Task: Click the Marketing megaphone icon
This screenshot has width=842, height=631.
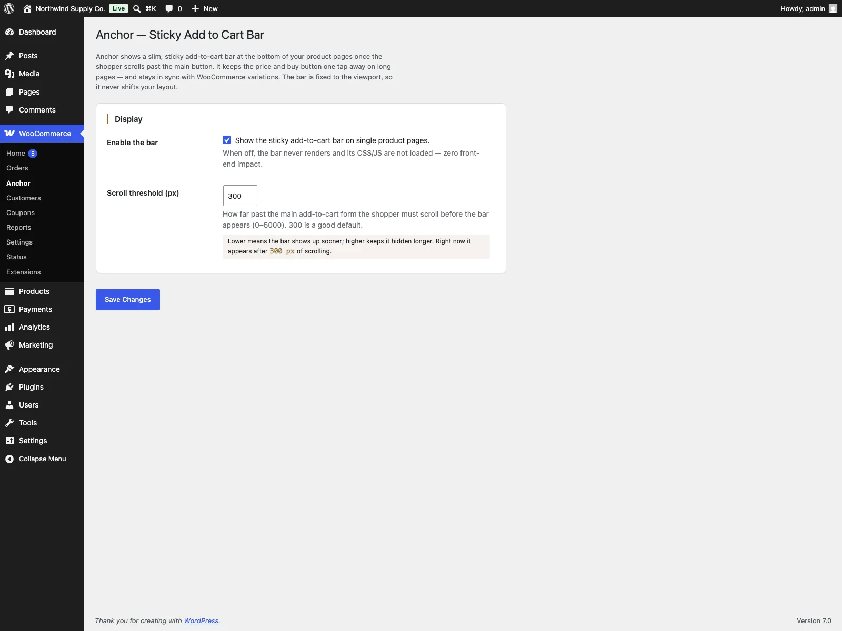Action: [9, 345]
